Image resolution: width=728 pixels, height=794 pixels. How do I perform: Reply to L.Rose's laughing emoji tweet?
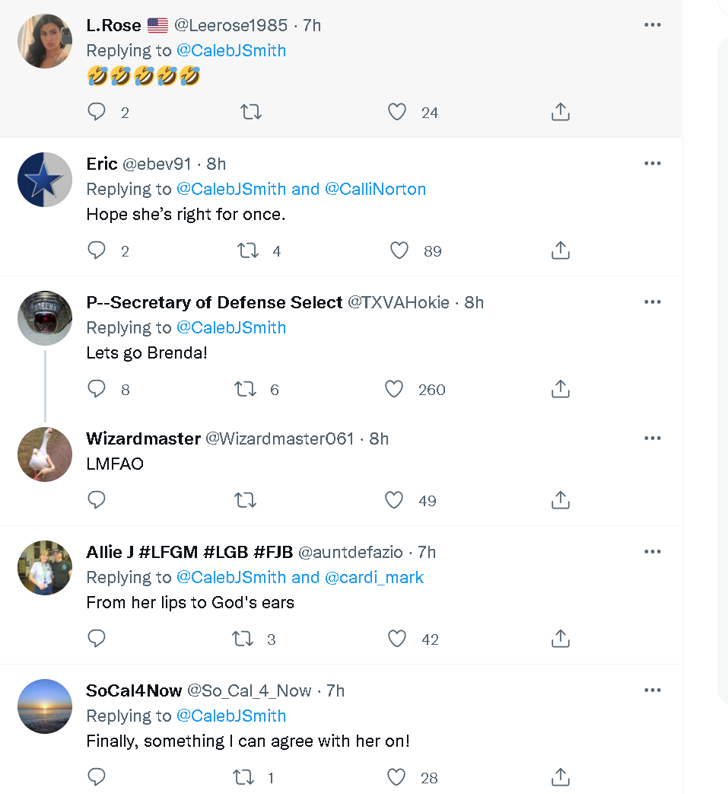point(97,113)
